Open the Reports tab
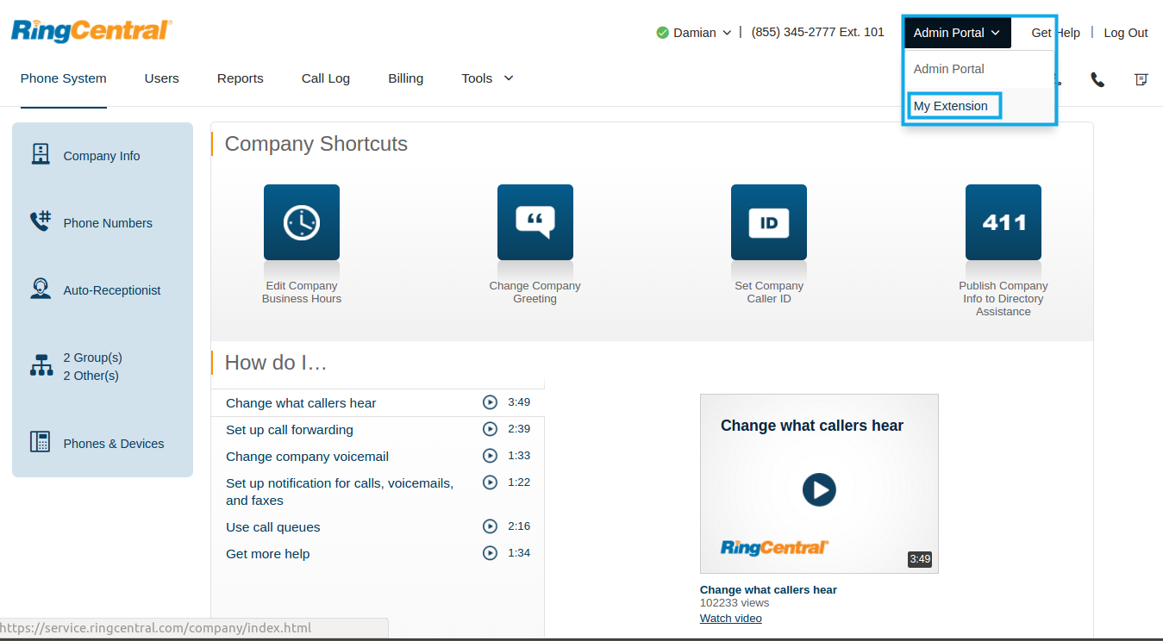The image size is (1163, 641). 241,78
